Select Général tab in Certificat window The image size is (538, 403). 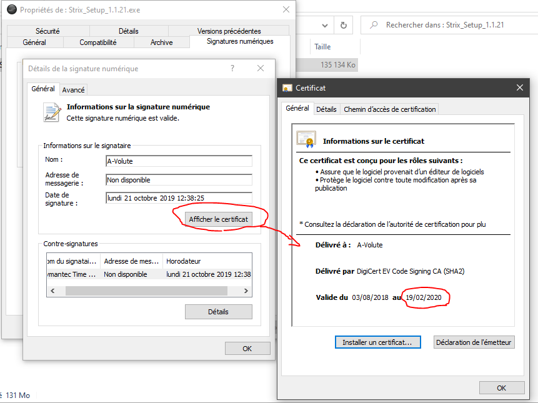click(297, 108)
